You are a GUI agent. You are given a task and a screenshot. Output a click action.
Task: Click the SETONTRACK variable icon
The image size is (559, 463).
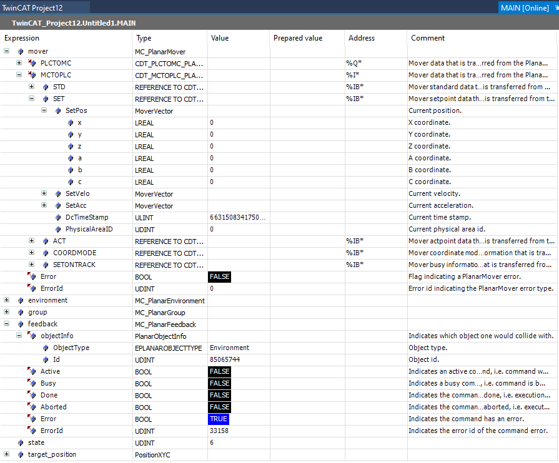pyautogui.click(x=46, y=265)
